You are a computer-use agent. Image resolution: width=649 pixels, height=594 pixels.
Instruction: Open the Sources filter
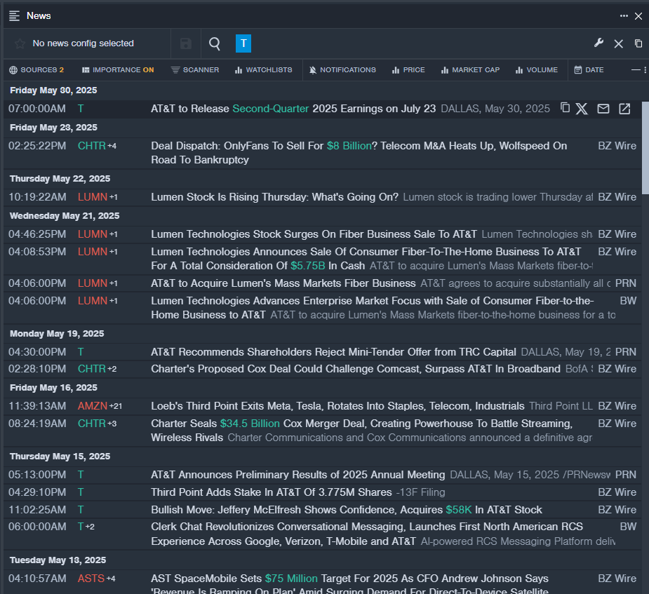36,70
